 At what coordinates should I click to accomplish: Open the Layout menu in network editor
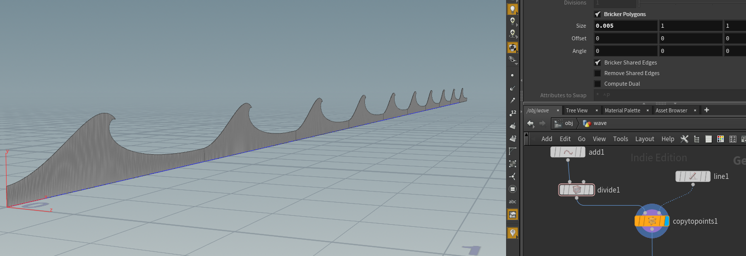point(645,139)
